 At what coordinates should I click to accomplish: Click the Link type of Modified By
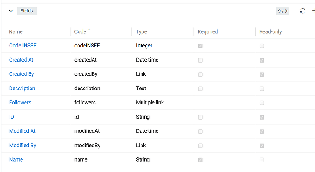click(141, 145)
